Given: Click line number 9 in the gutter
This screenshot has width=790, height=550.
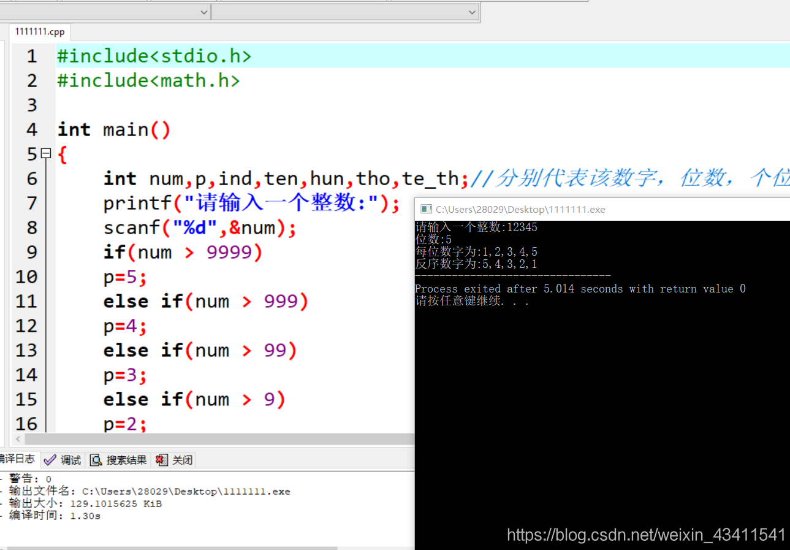Looking at the screenshot, I should pyautogui.click(x=31, y=253).
